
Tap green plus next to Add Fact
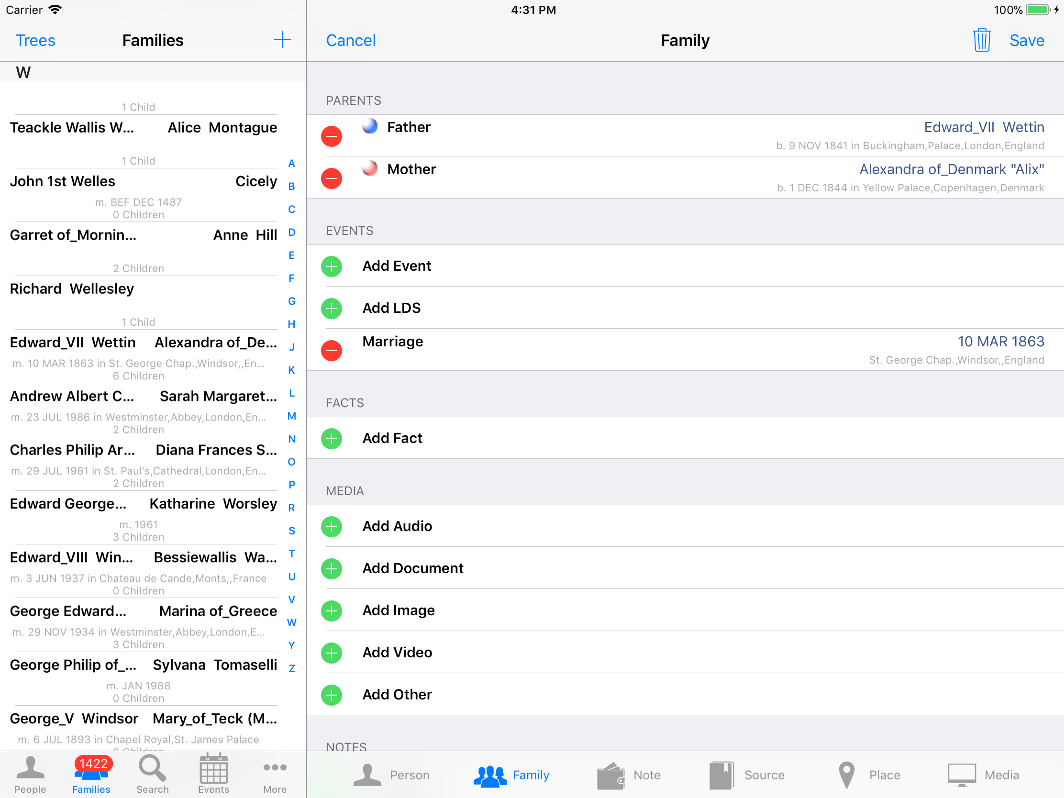click(x=332, y=438)
